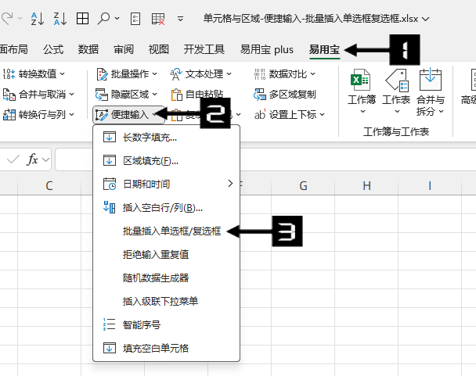Switch to the 数据 tab
The width and height of the screenshot is (476, 376).
point(88,49)
